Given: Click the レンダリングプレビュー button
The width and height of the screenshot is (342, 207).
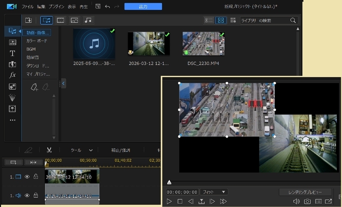Looking at the screenshot, I should point(305,192).
